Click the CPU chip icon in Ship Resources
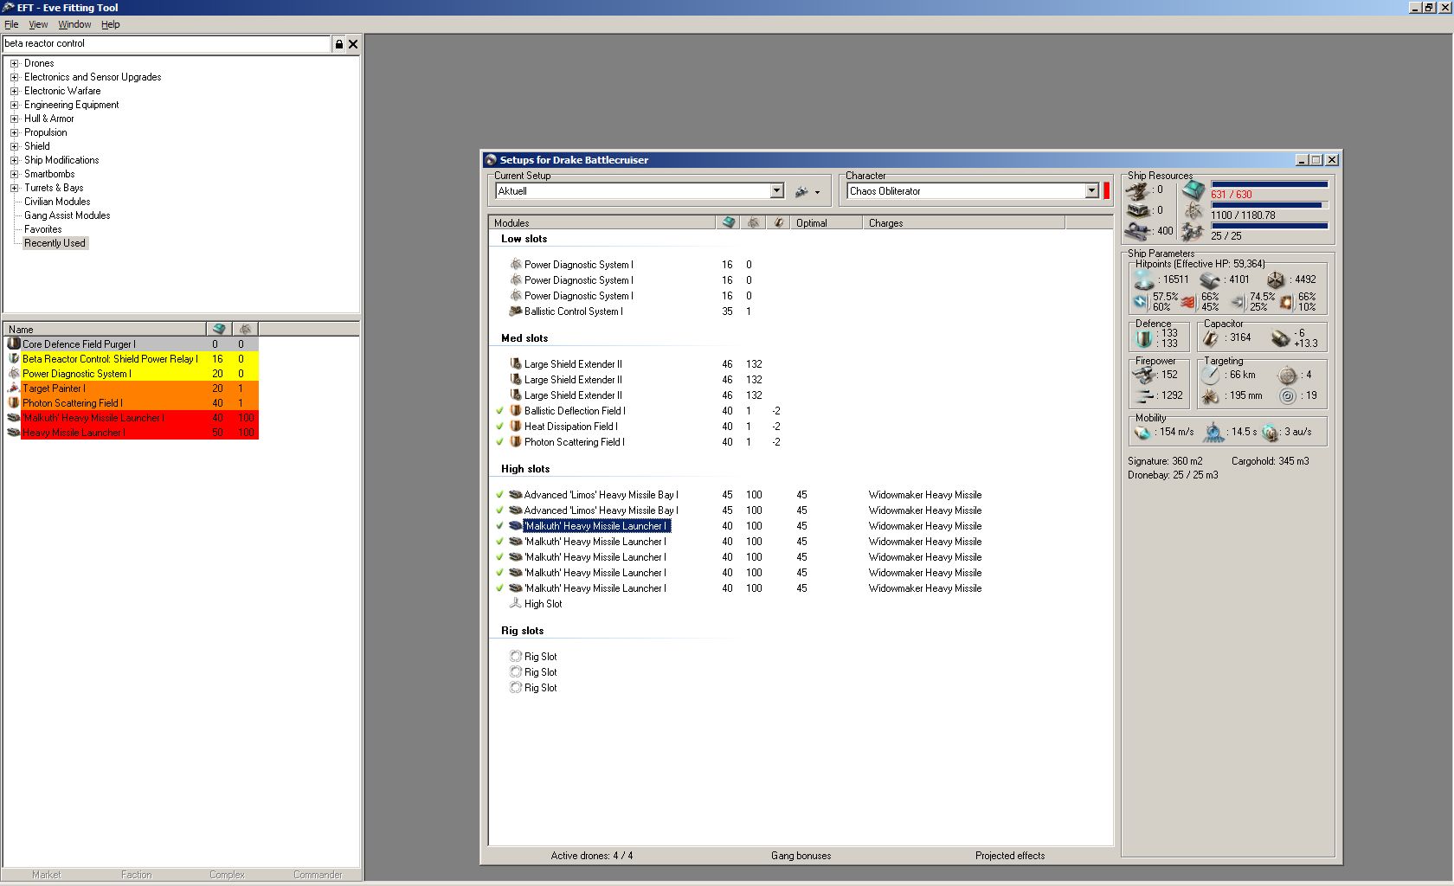Image resolution: width=1454 pixels, height=886 pixels. 1193,189
